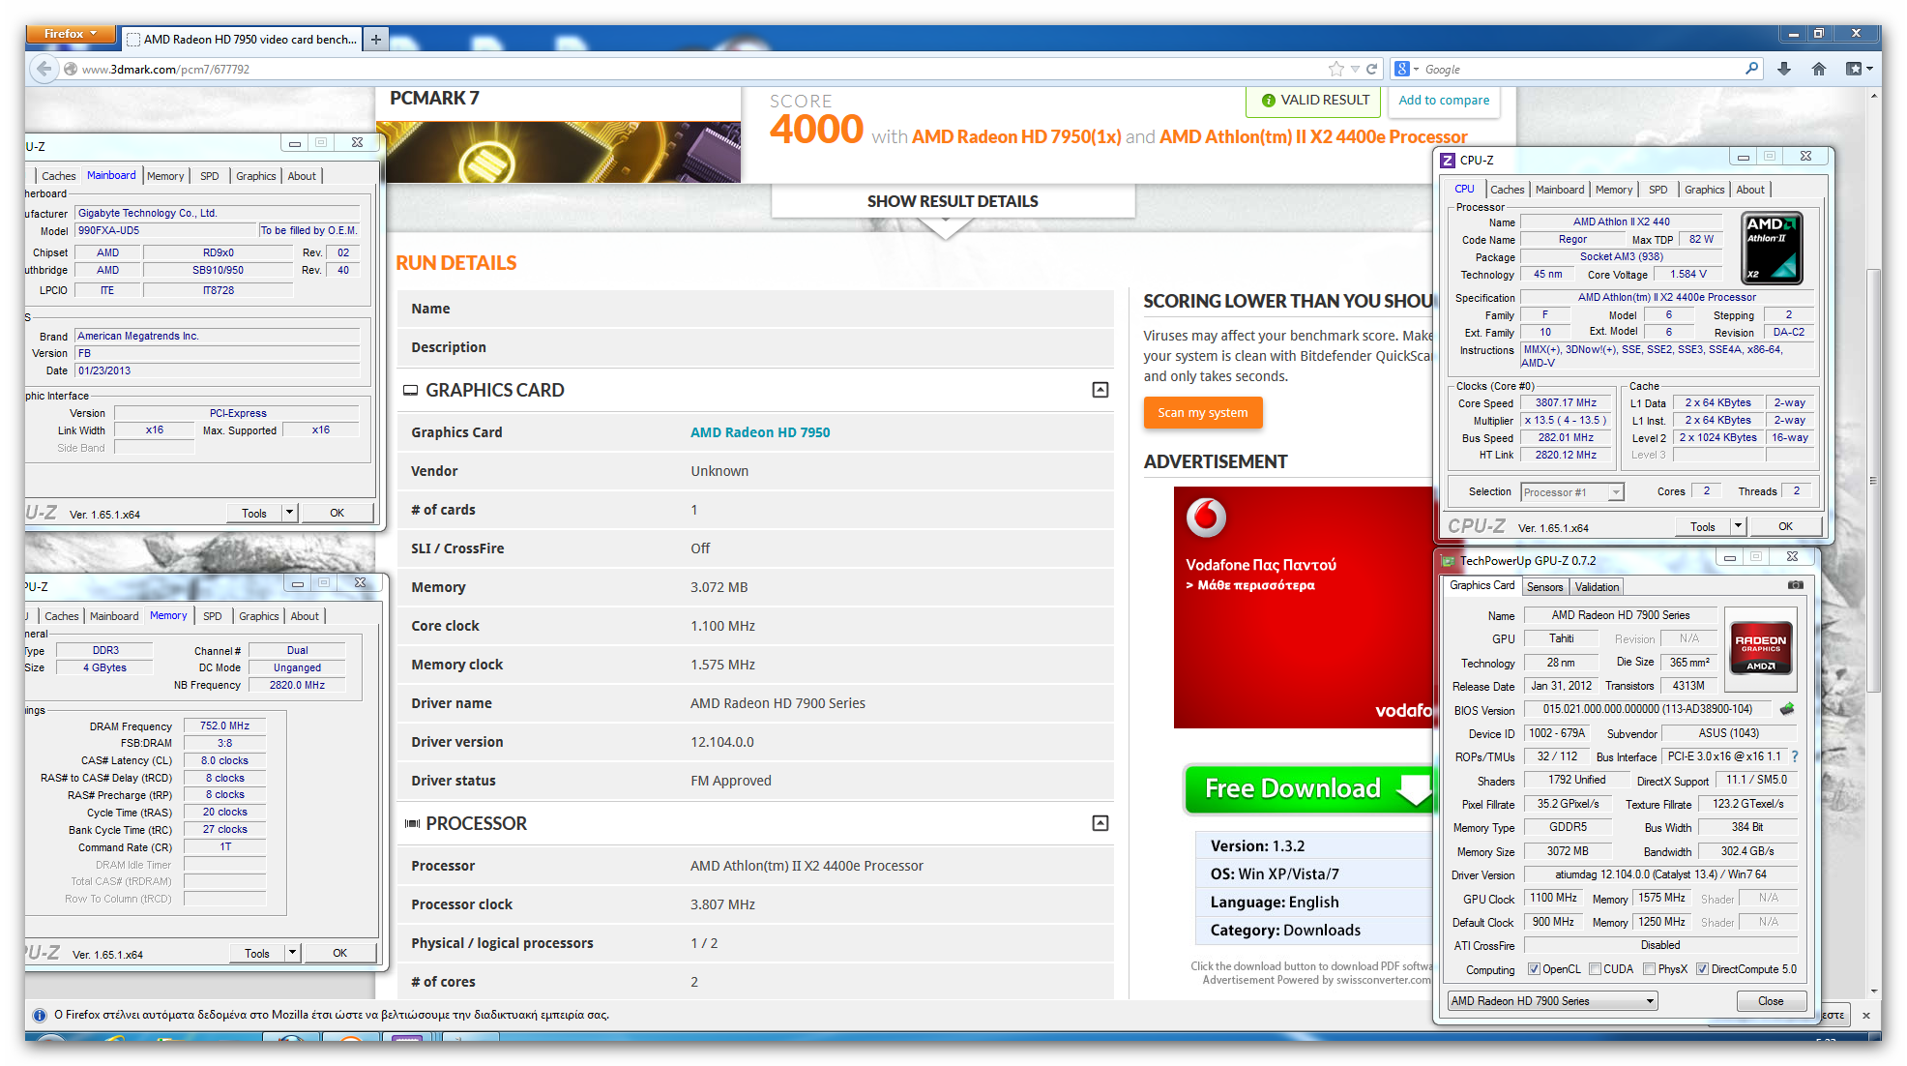
Task: Click the GPU-Z window title bar icon
Action: pos(1448,560)
